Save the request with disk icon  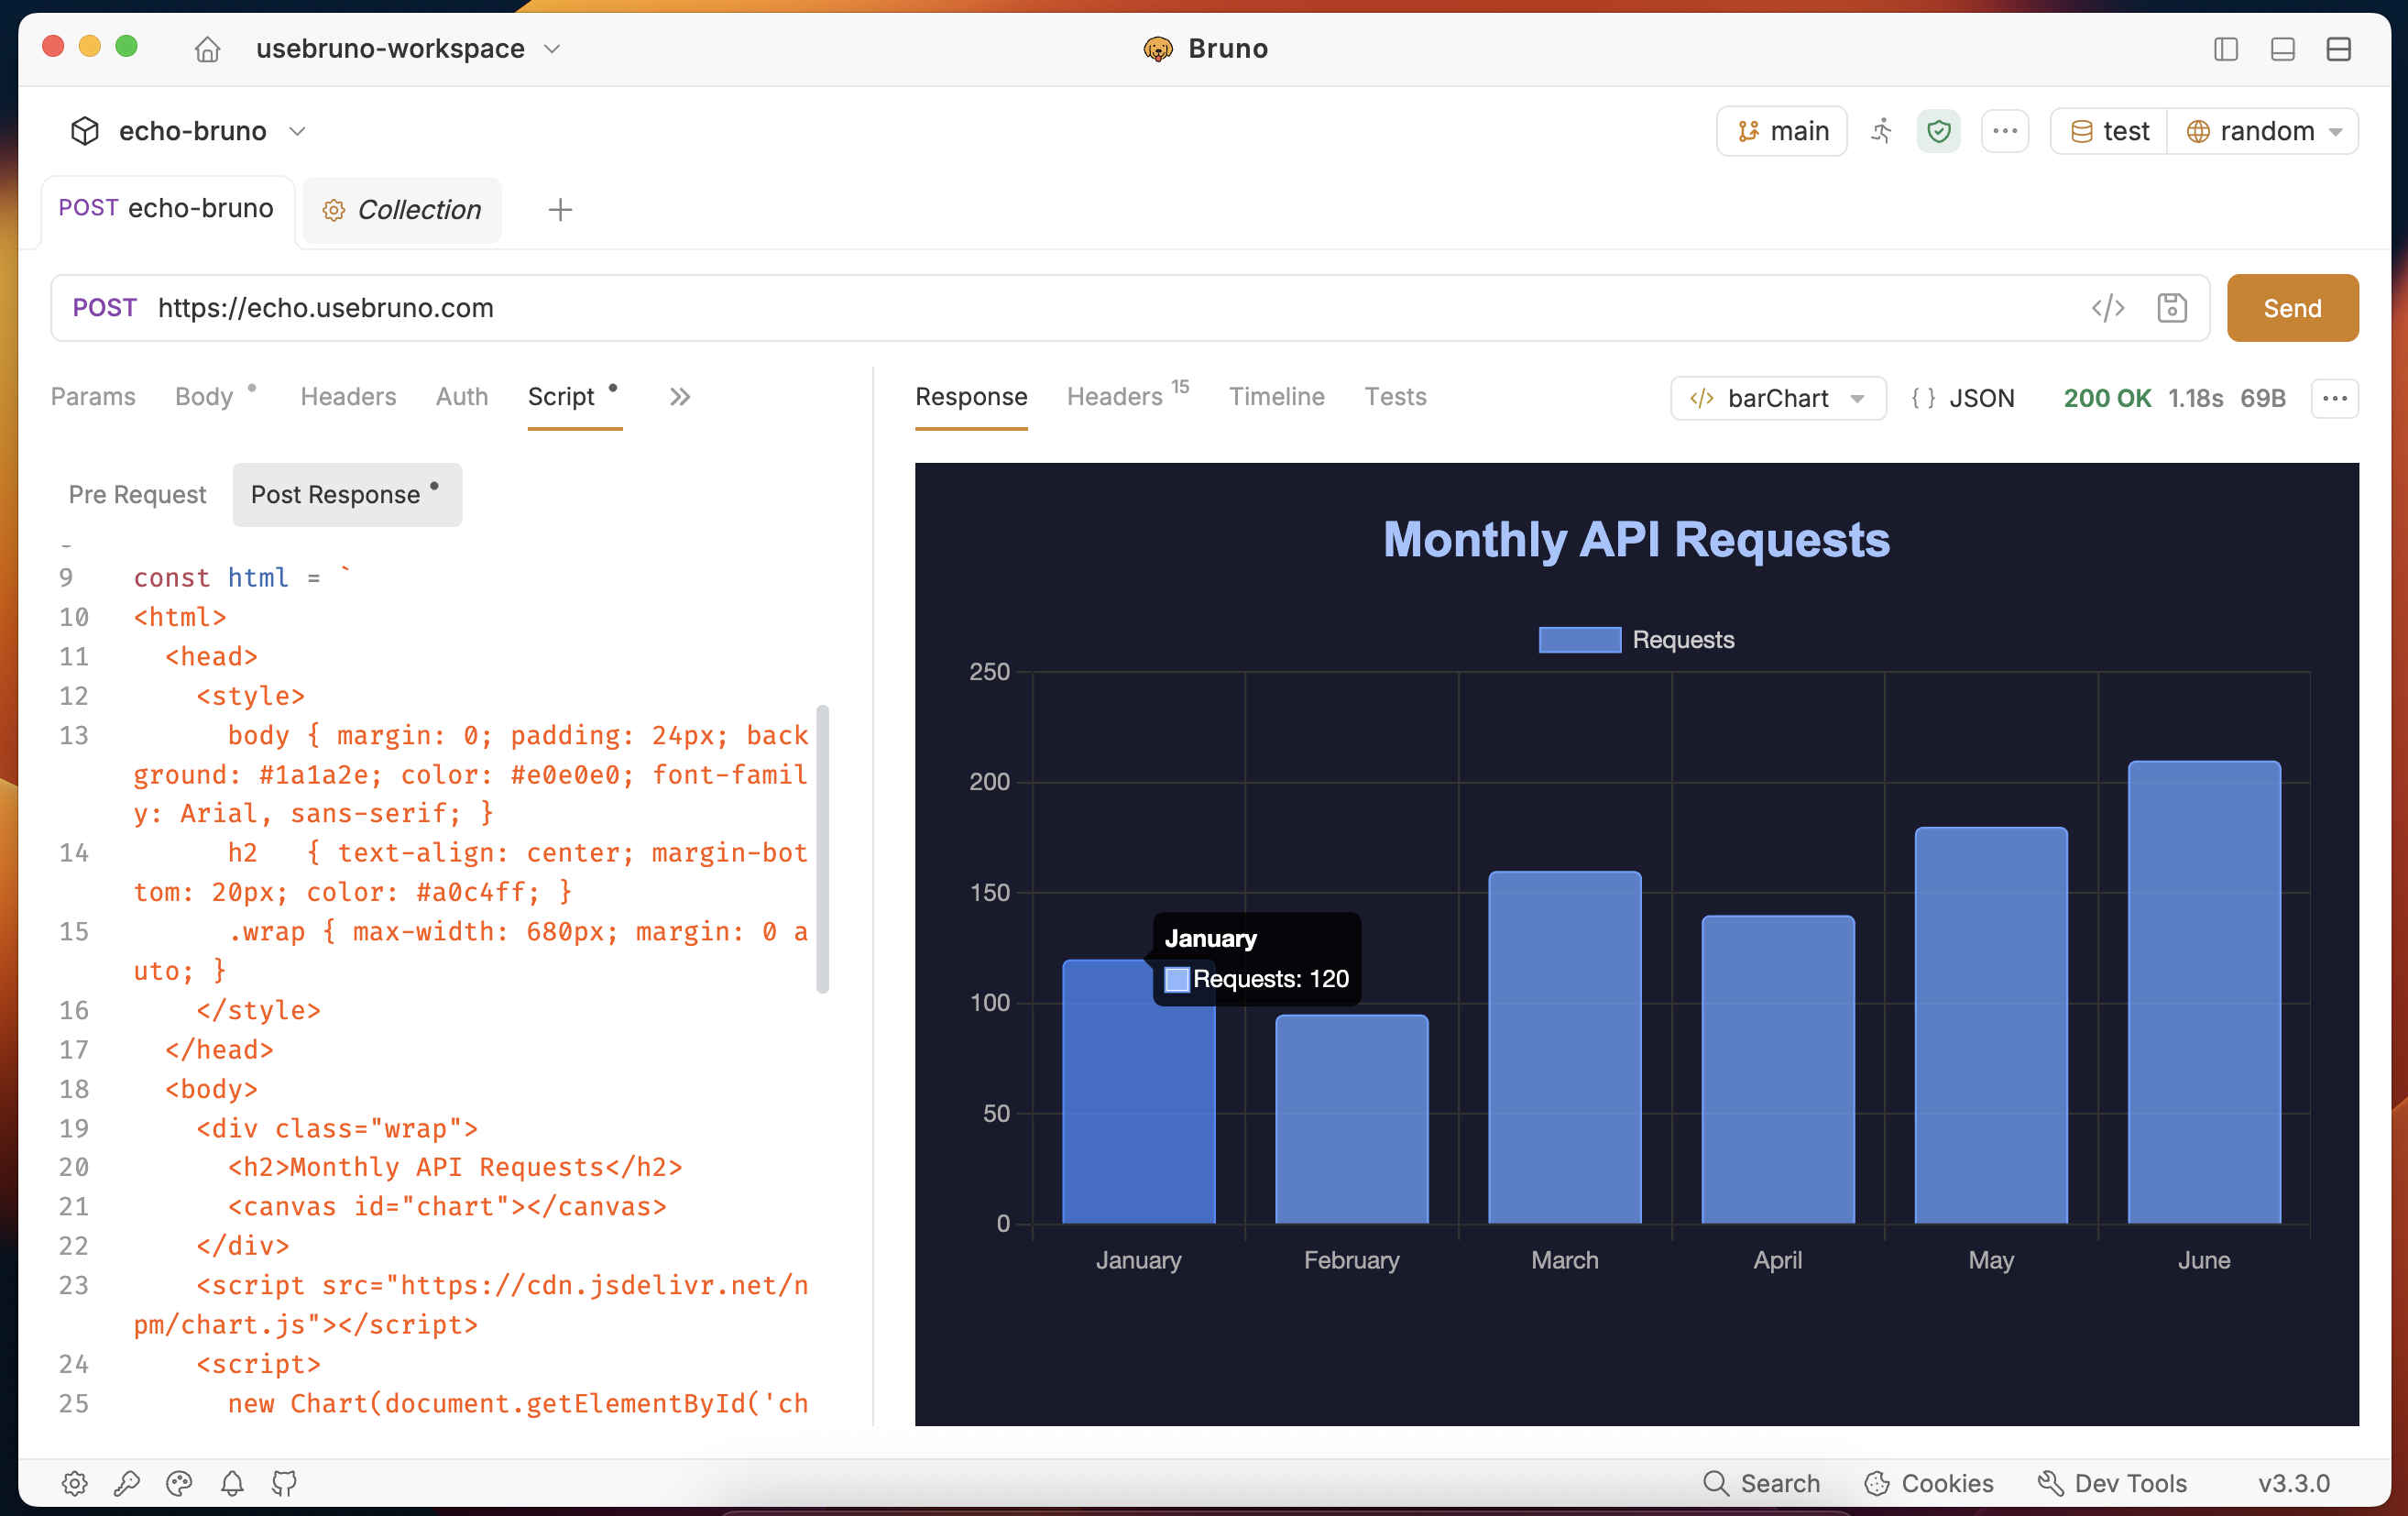(x=2172, y=308)
